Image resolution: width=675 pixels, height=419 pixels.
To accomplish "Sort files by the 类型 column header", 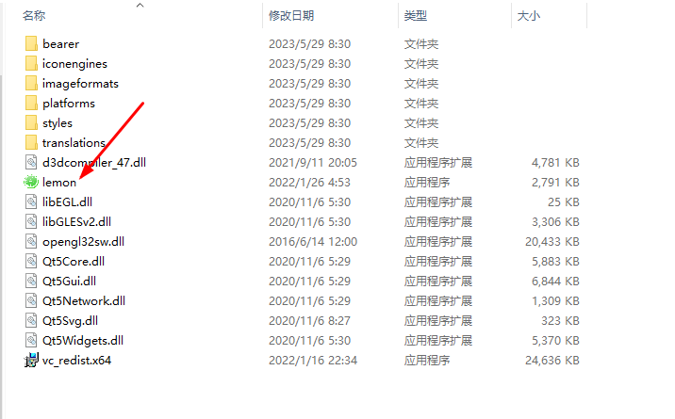I will tap(454, 16).
